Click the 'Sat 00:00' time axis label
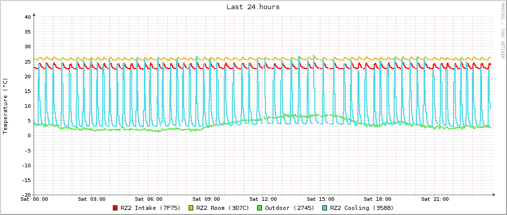The height and width of the screenshot is (215, 507). click(x=34, y=199)
